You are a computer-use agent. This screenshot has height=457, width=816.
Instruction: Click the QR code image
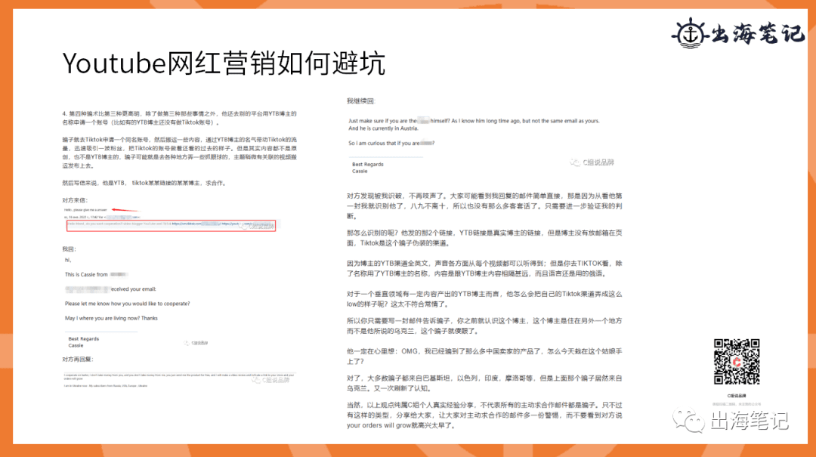pos(737,361)
